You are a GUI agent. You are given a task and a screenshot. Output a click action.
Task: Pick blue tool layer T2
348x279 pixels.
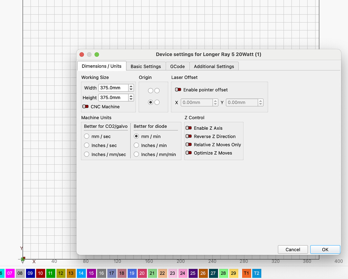257,273
